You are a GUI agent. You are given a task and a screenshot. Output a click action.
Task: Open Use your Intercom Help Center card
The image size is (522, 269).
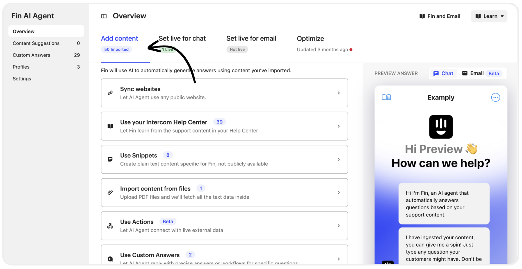pyautogui.click(x=224, y=126)
